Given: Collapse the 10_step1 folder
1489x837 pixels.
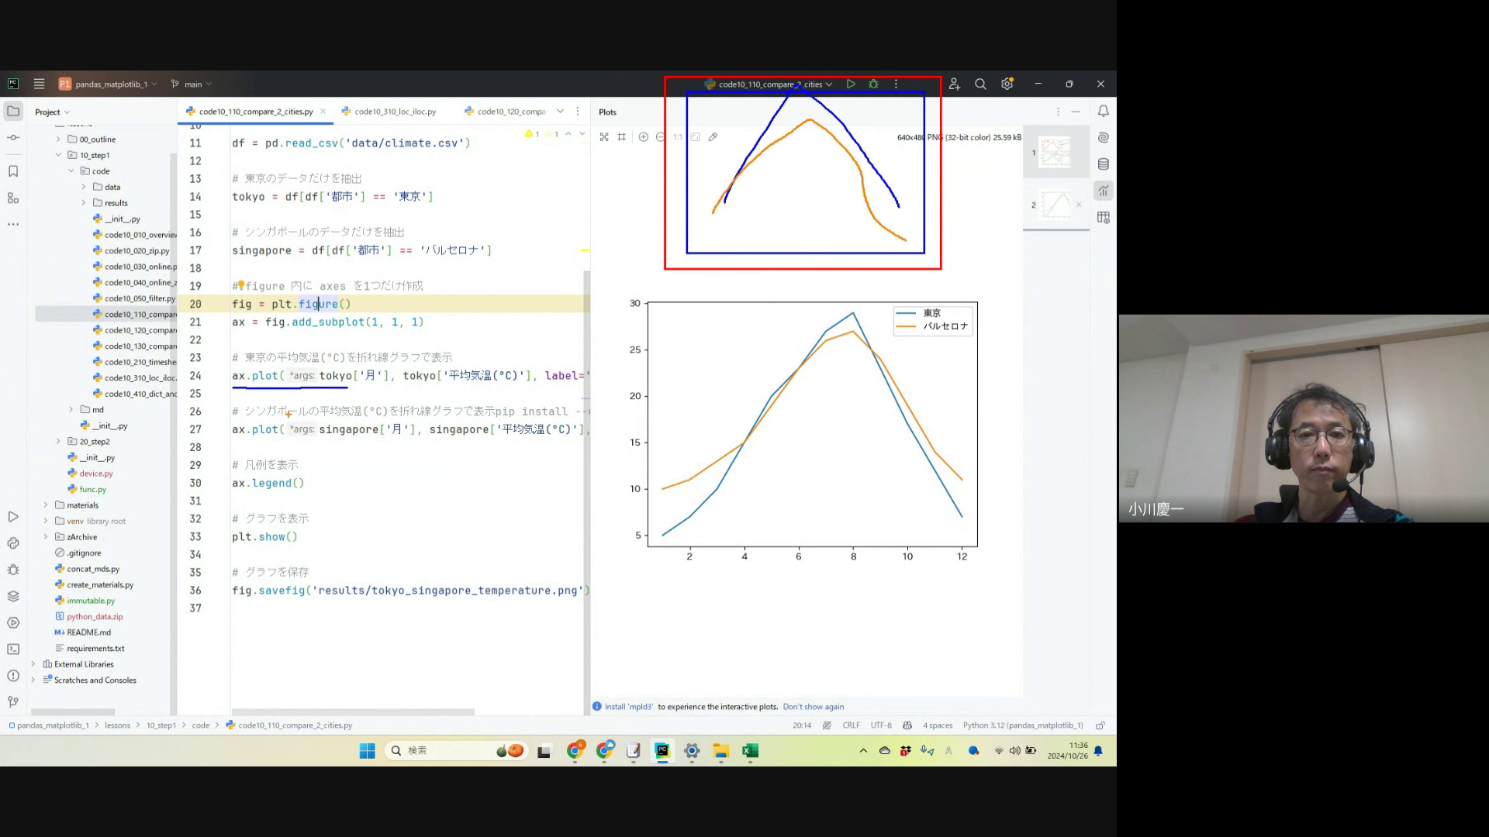Looking at the screenshot, I should pyautogui.click(x=58, y=155).
